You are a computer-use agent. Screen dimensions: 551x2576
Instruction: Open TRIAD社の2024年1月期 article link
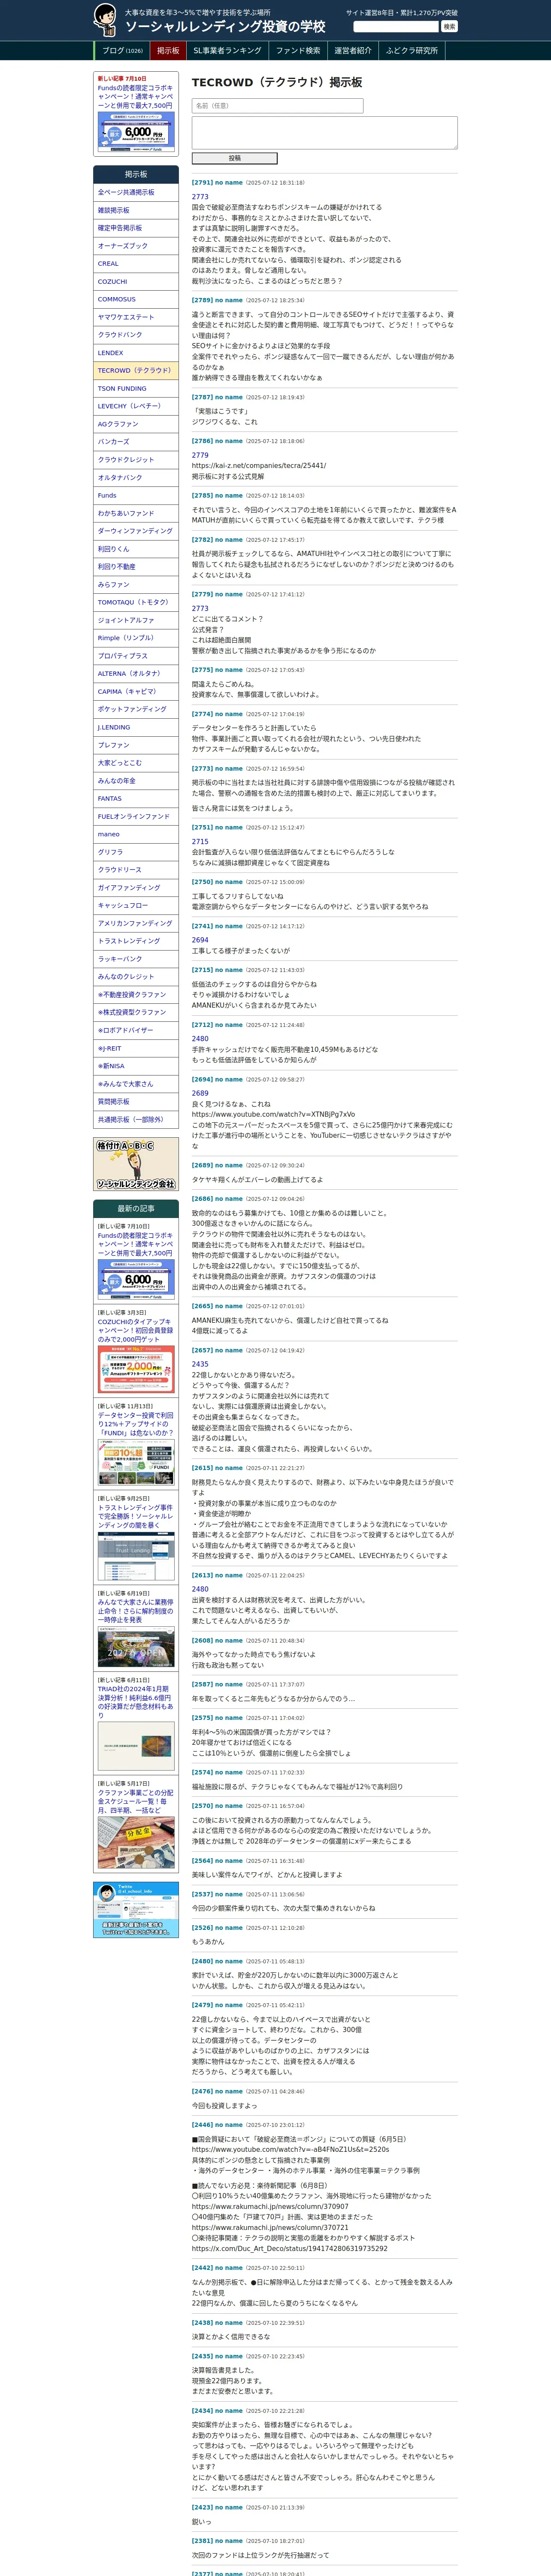(x=135, y=1702)
